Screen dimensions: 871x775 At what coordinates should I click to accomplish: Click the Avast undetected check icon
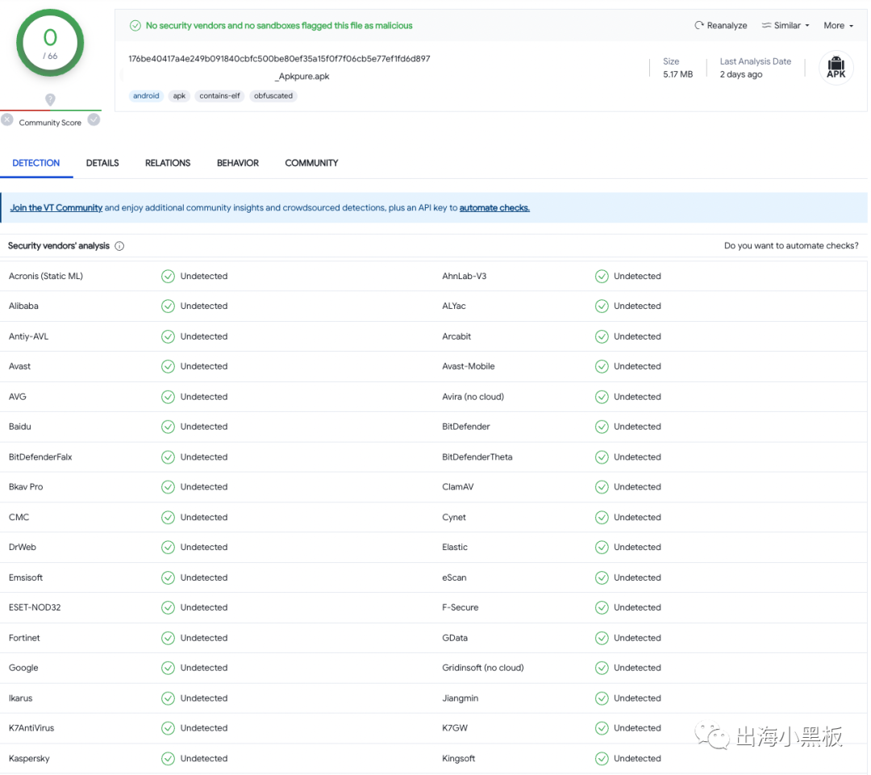click(168, 367)
